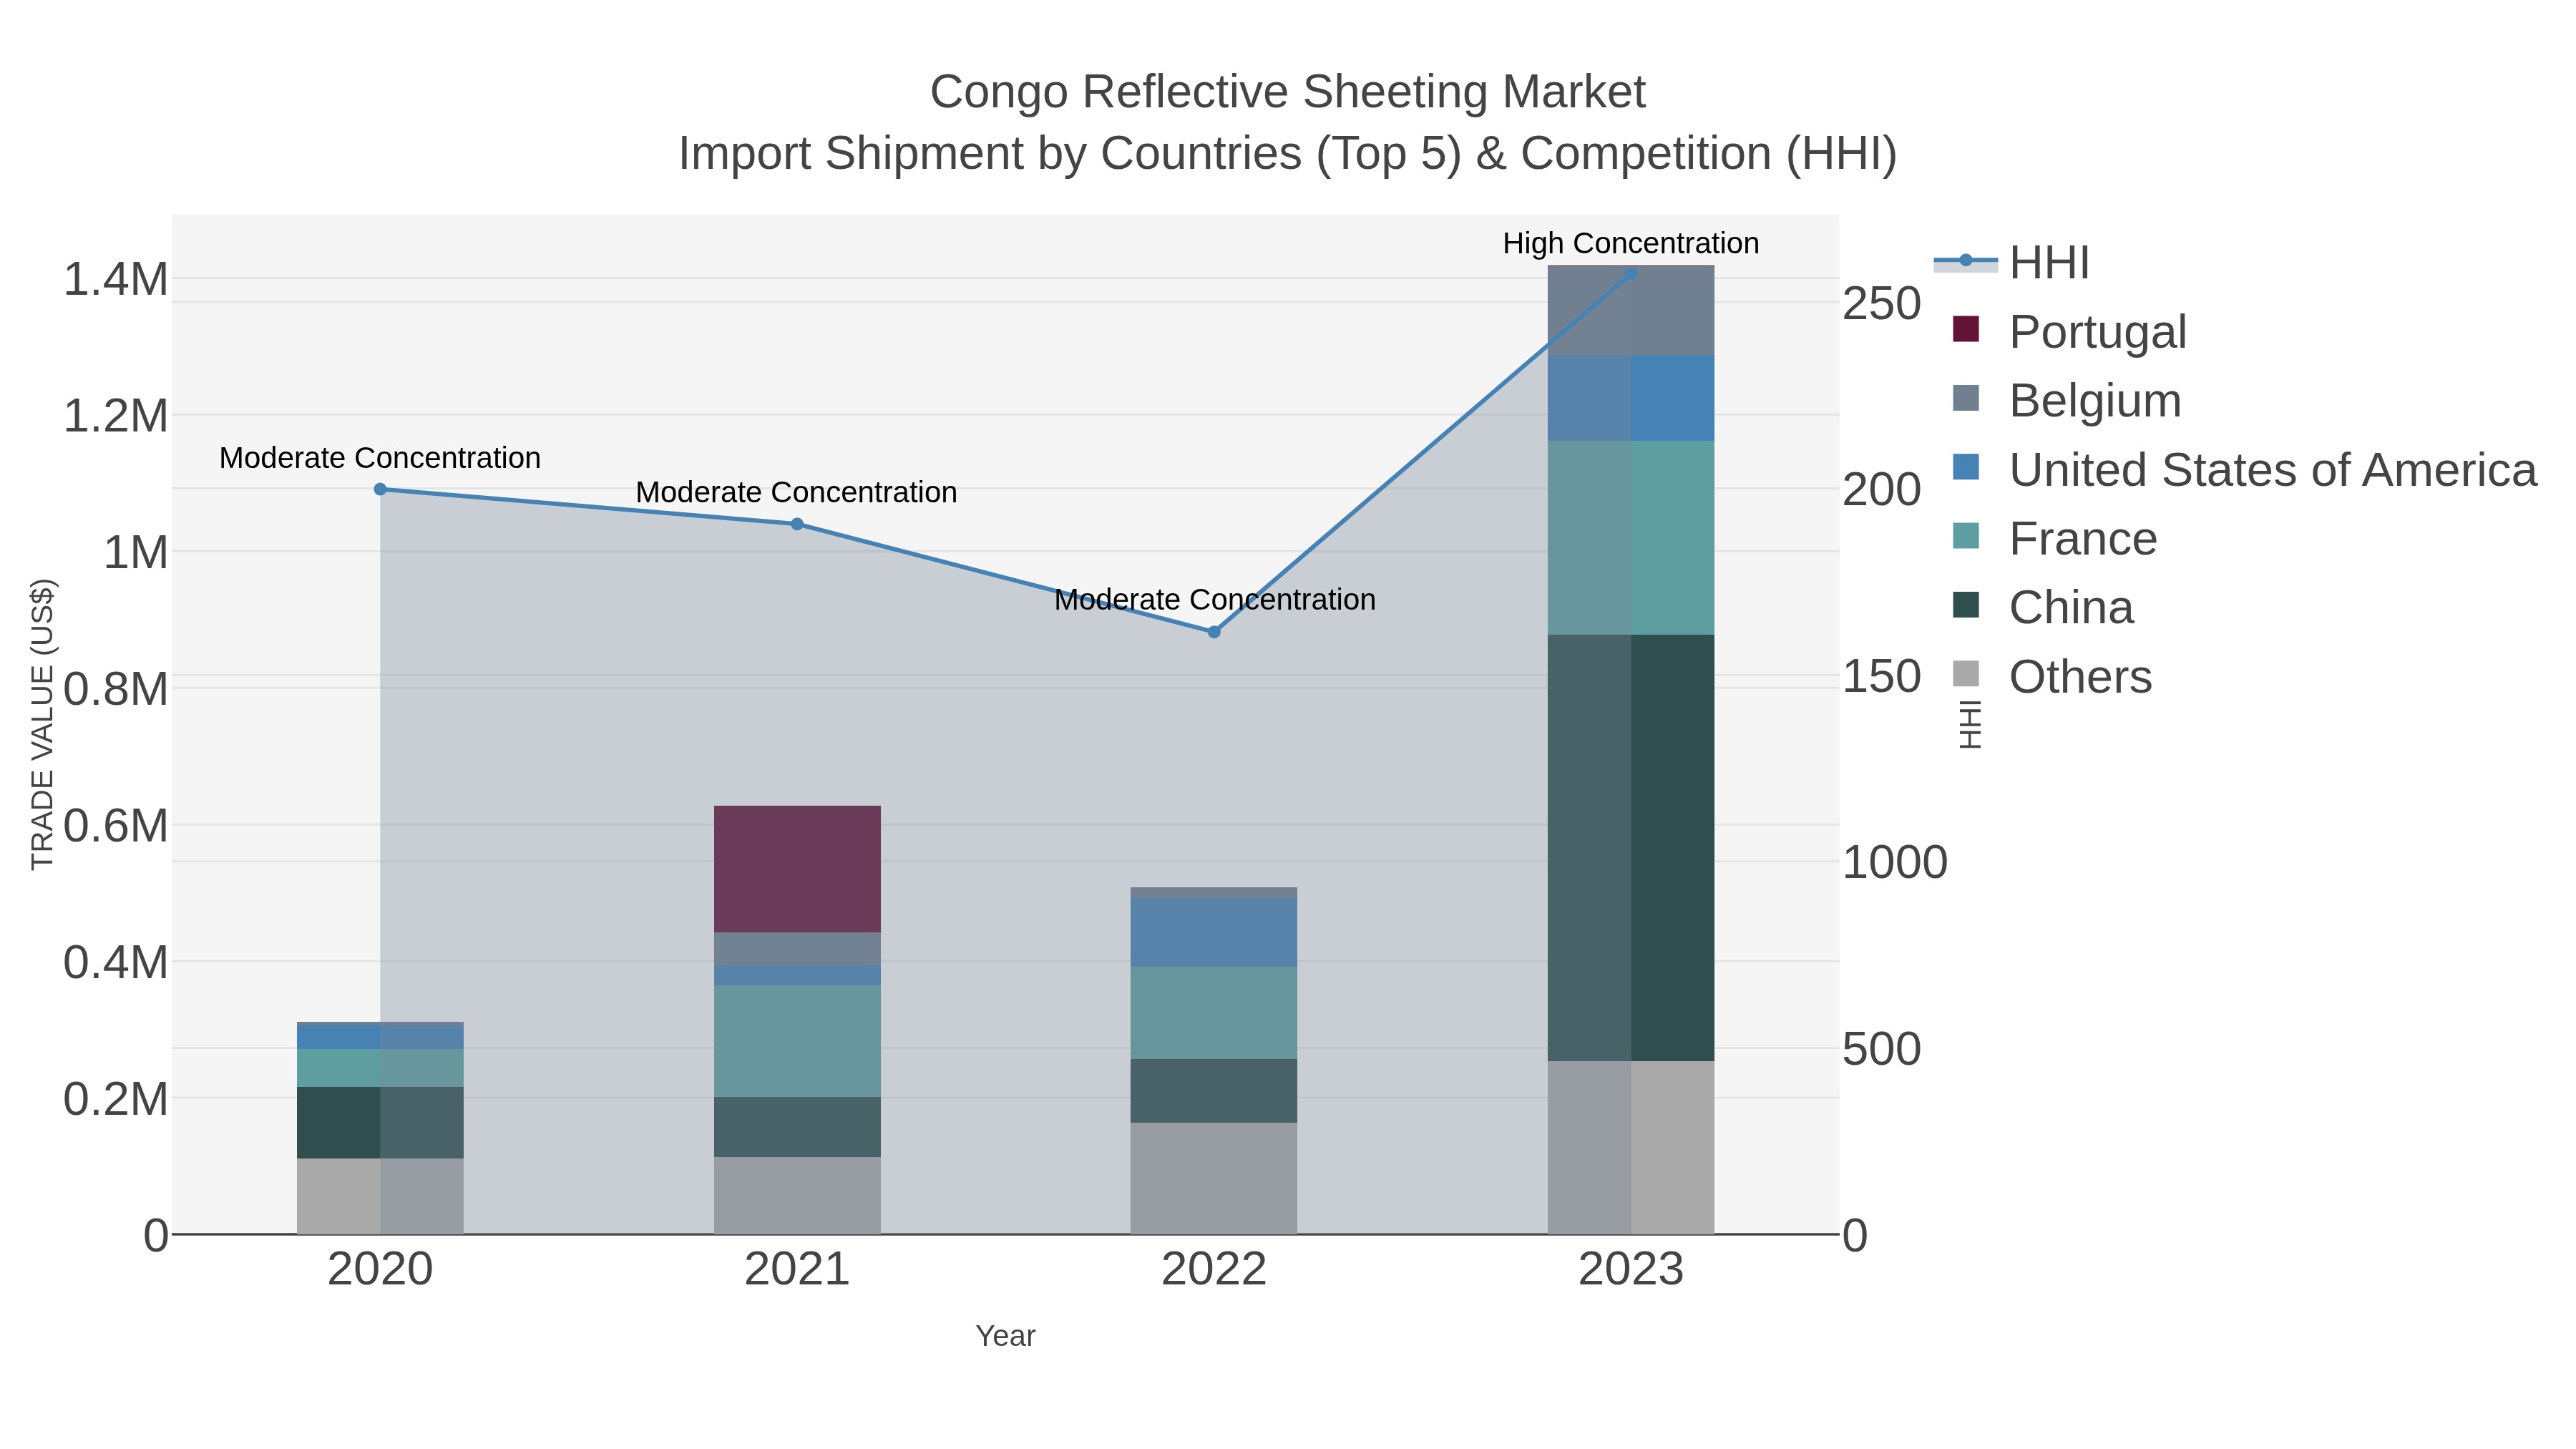Click the France teal legend swatch

pyautogui.click(x=1965, y=536)
